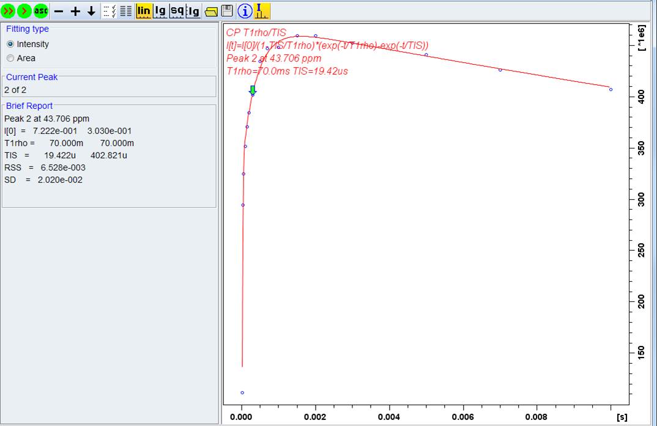
Task: Click the floppy disk save icon
Action: pyautogui.click(x=226, y=11)
